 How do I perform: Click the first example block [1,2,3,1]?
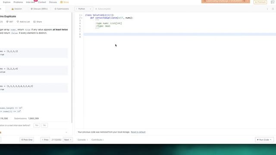34,53
